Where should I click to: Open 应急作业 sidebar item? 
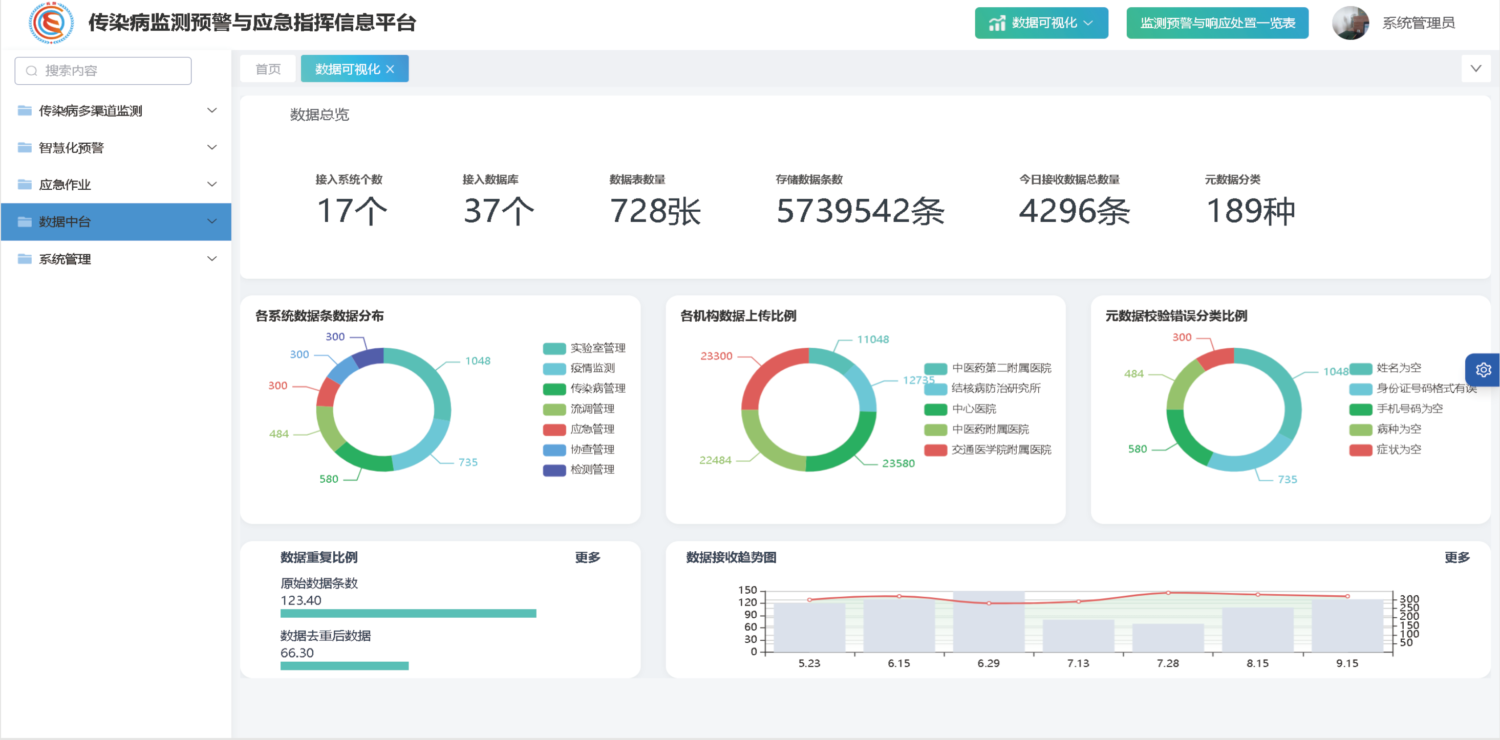pyautogui.click(x=116, y=185)
